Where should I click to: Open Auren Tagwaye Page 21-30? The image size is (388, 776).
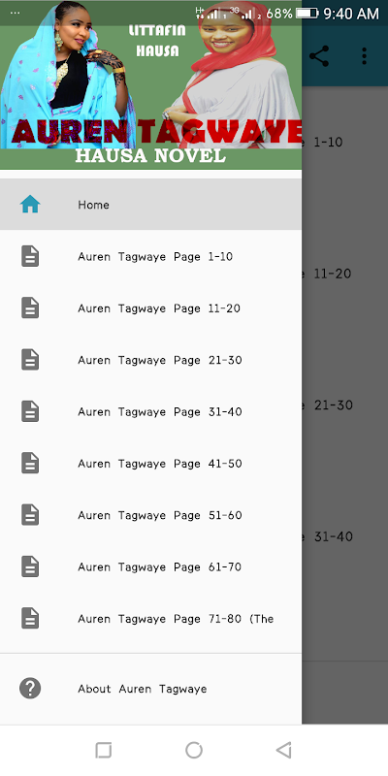pyautogui.click(x=150, y=360)
